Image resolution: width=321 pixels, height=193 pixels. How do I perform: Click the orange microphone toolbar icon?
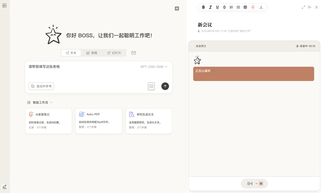pos(253,7)
